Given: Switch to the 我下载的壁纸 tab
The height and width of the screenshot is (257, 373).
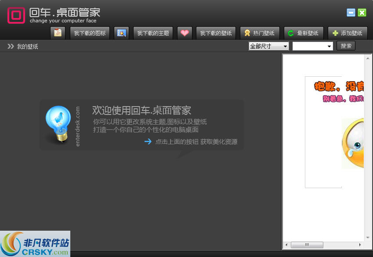Looking at the screenshot, I should click(216, 33).
